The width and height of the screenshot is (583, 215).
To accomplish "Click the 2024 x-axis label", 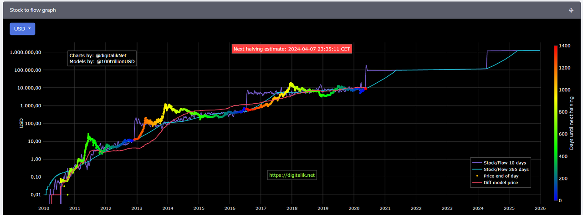I will [478, 208].
